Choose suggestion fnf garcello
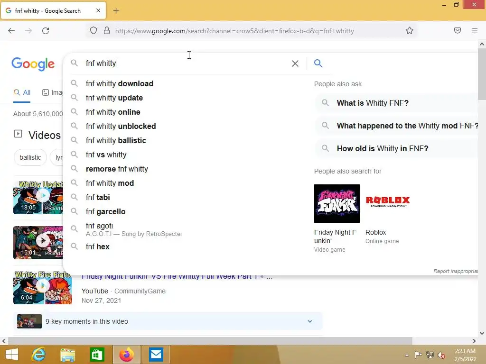The height and width of the screenshot is (364, 486). point(106,212)
